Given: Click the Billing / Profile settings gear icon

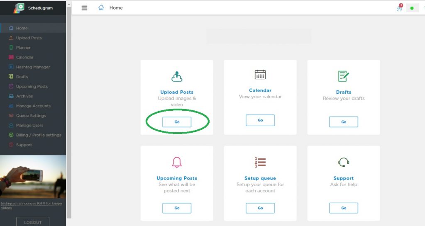Looking at the screenshot, I should click(11, 135).
